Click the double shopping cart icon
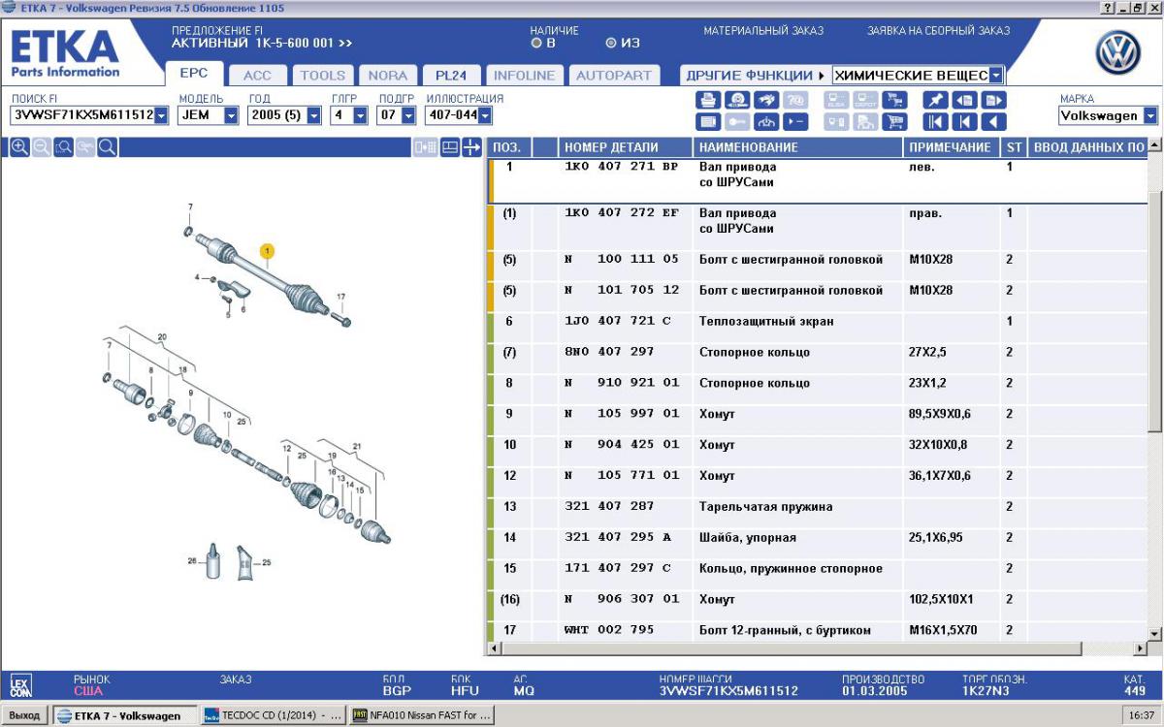The height and width of the screenshot is (727, 1164). coord(896,100)
